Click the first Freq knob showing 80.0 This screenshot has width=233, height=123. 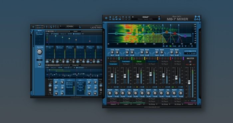pos(112,52)
